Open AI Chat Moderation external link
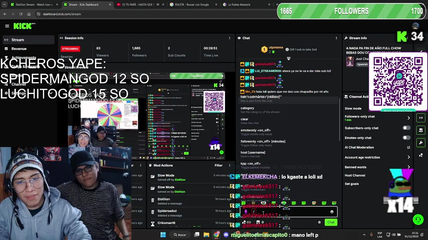The image size is (428, 240). 409,147
